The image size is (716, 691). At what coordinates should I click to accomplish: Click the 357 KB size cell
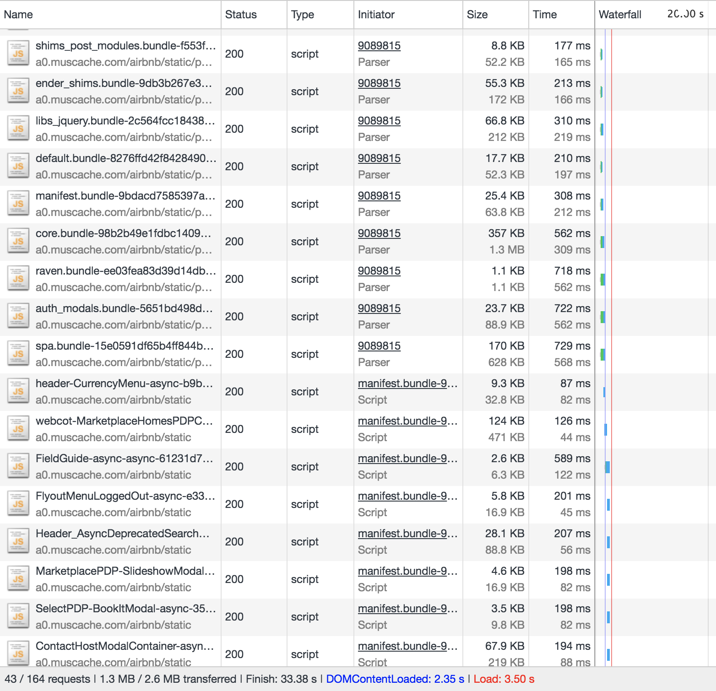[506, 233]
